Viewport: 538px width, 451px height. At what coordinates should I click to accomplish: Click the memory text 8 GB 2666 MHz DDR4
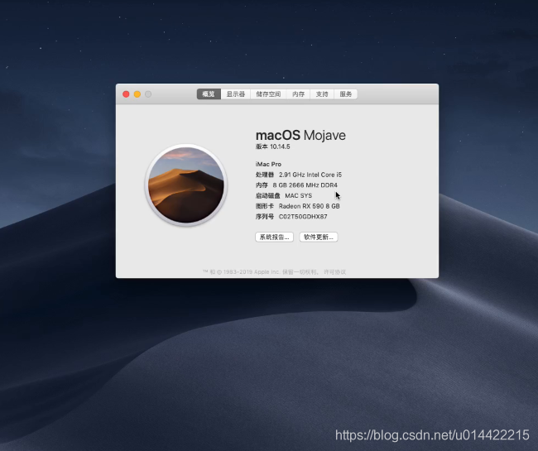point(305,185)
